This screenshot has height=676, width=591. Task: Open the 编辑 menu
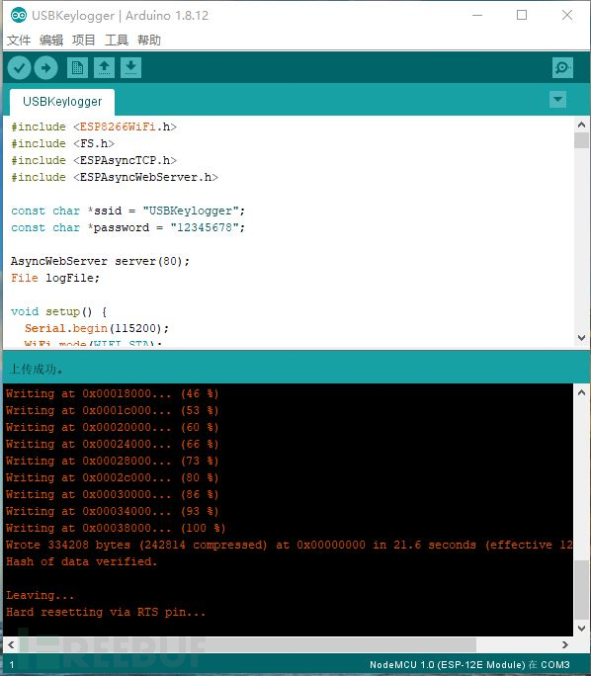(51, 41)
